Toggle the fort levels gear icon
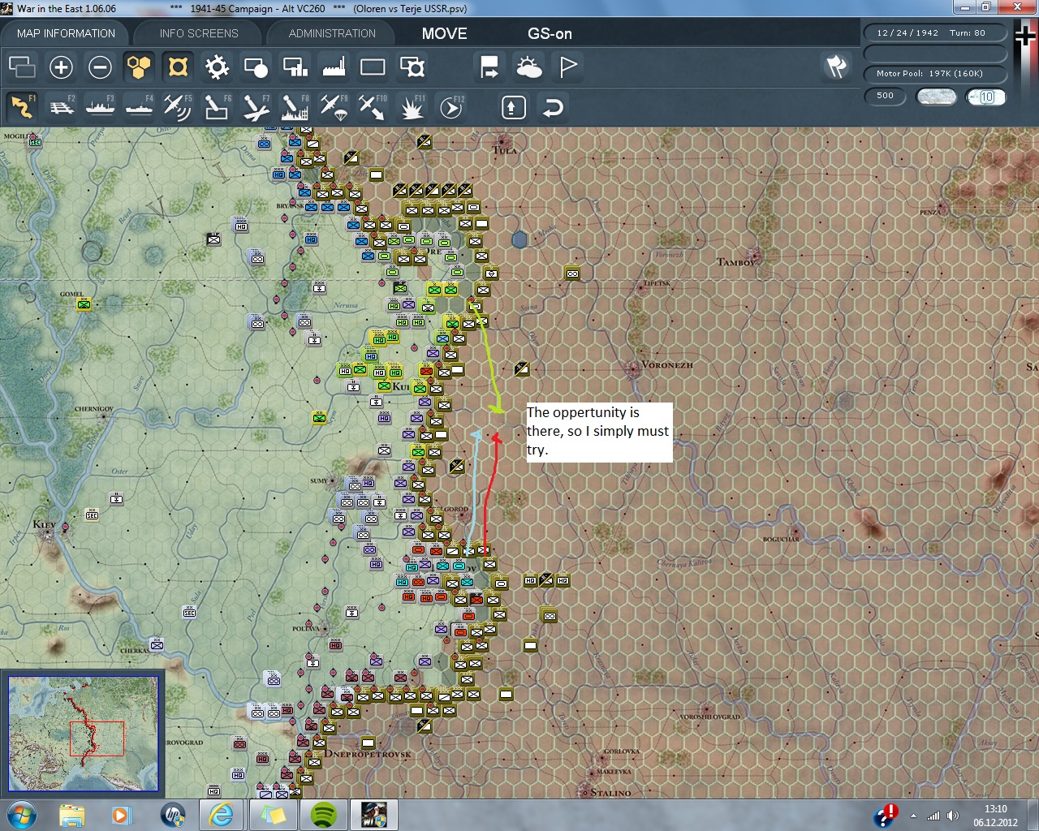The image size is (1039, 831). coord(217,67)
